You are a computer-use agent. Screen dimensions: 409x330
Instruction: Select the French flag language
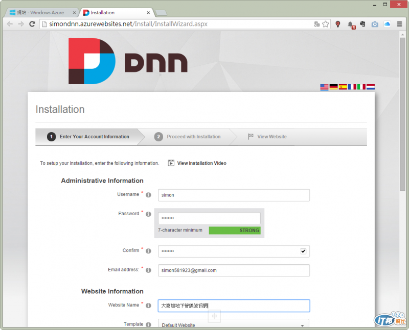pos(352,87)
